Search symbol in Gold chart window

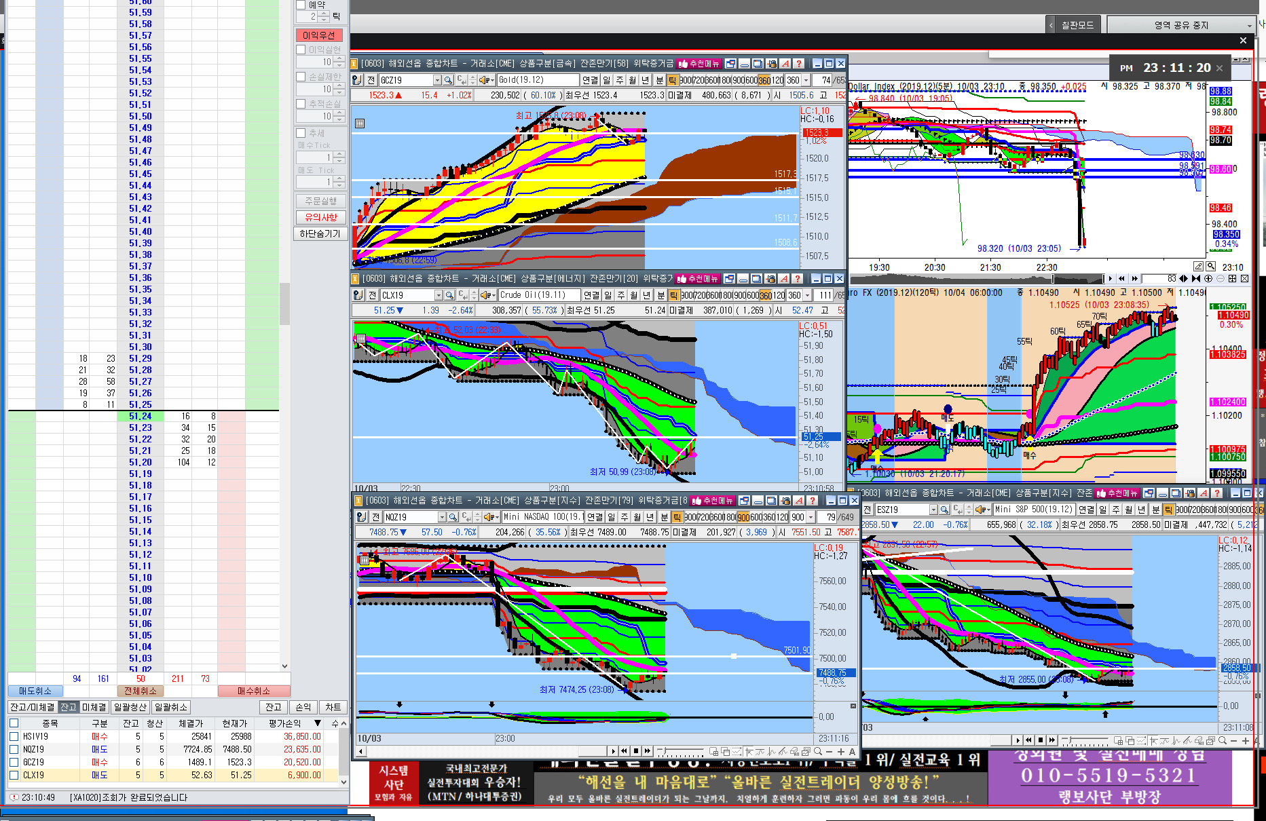(449, 80)
